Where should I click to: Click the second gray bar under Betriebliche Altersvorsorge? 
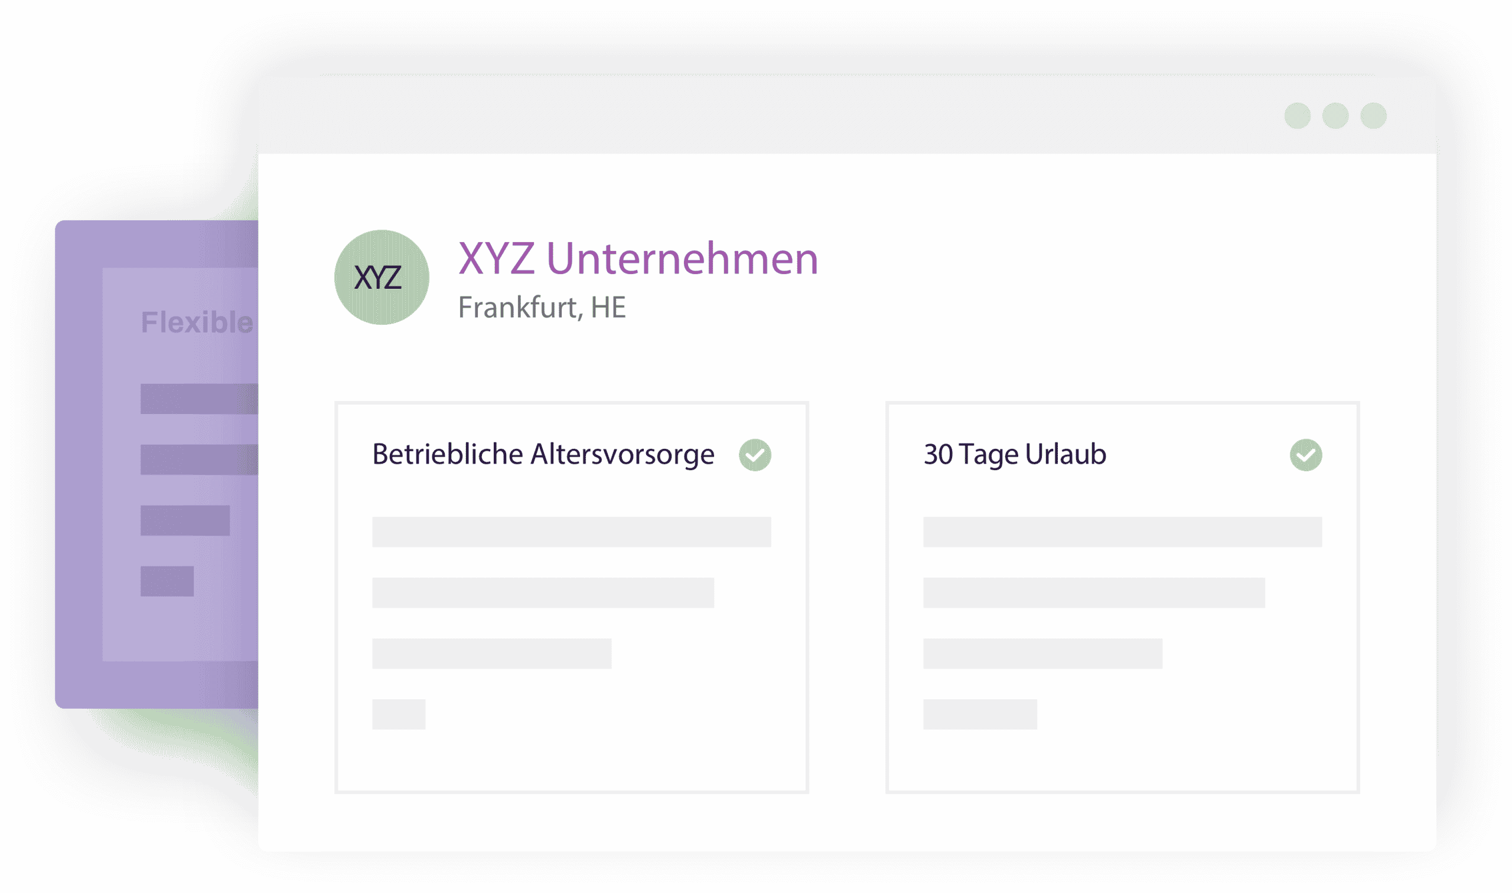pyautogui.click(x=543, y=593)
